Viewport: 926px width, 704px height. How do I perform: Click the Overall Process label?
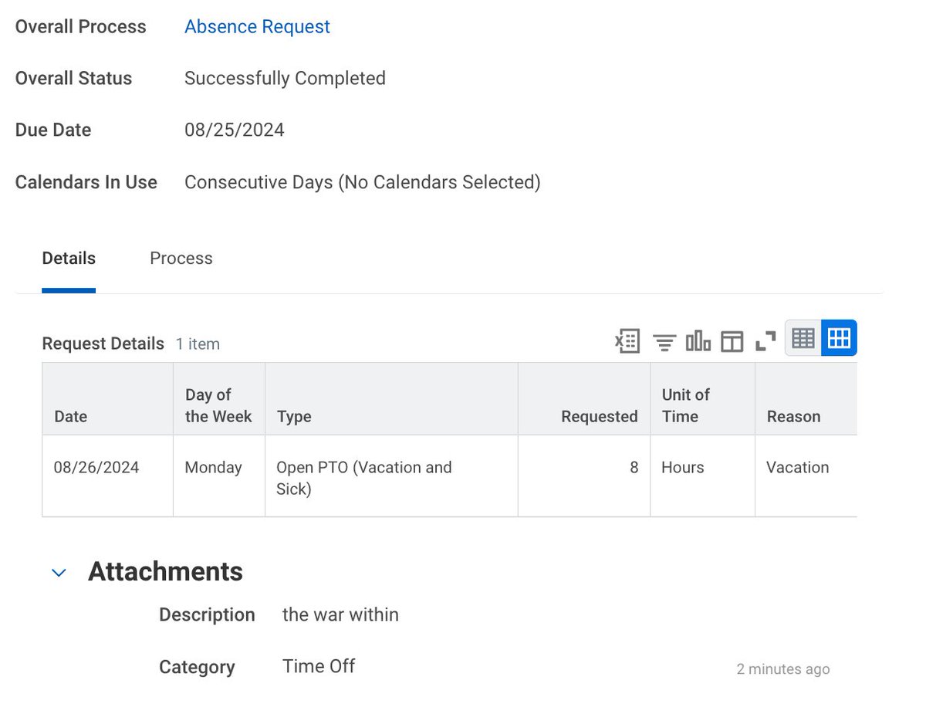click(81, 27)
